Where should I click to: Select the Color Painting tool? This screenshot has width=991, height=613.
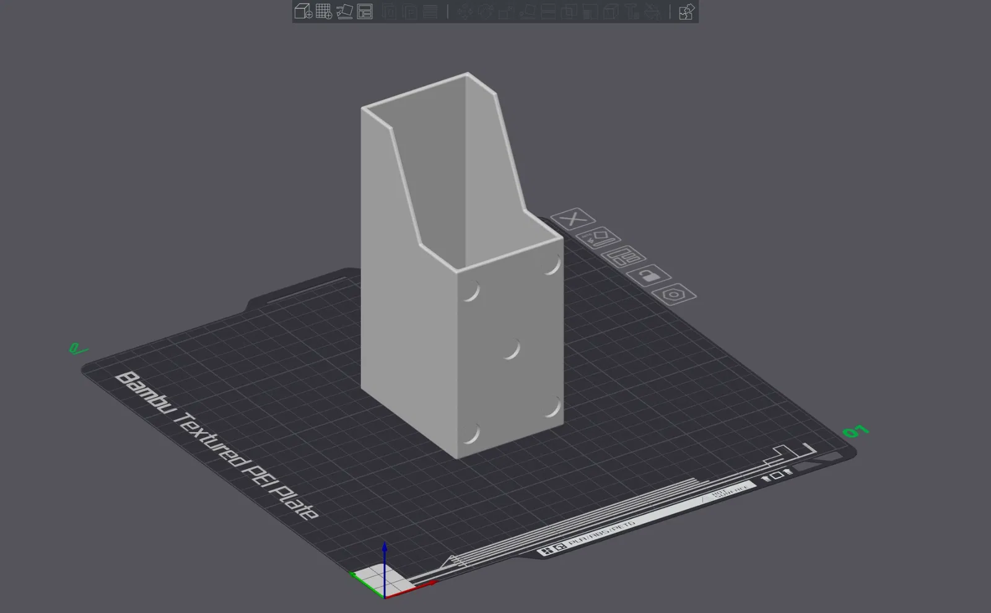tap(652, 12)
